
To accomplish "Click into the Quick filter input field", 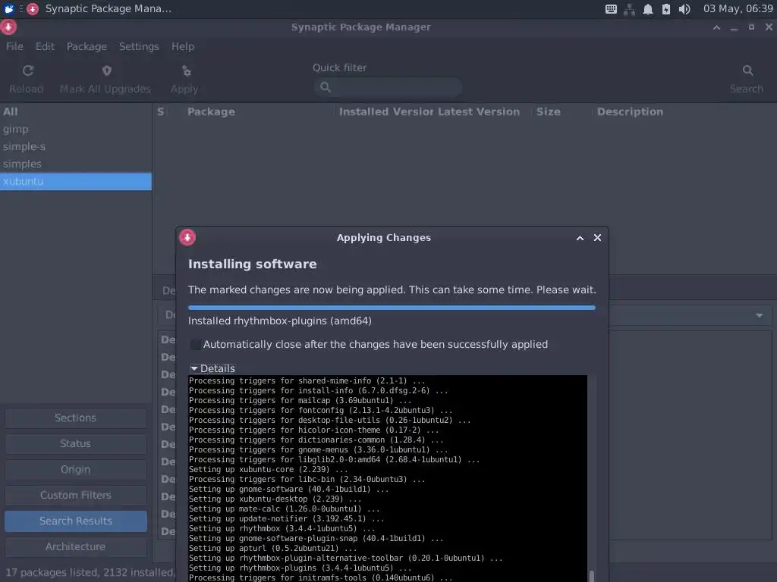I will click(x=388, y=87).
